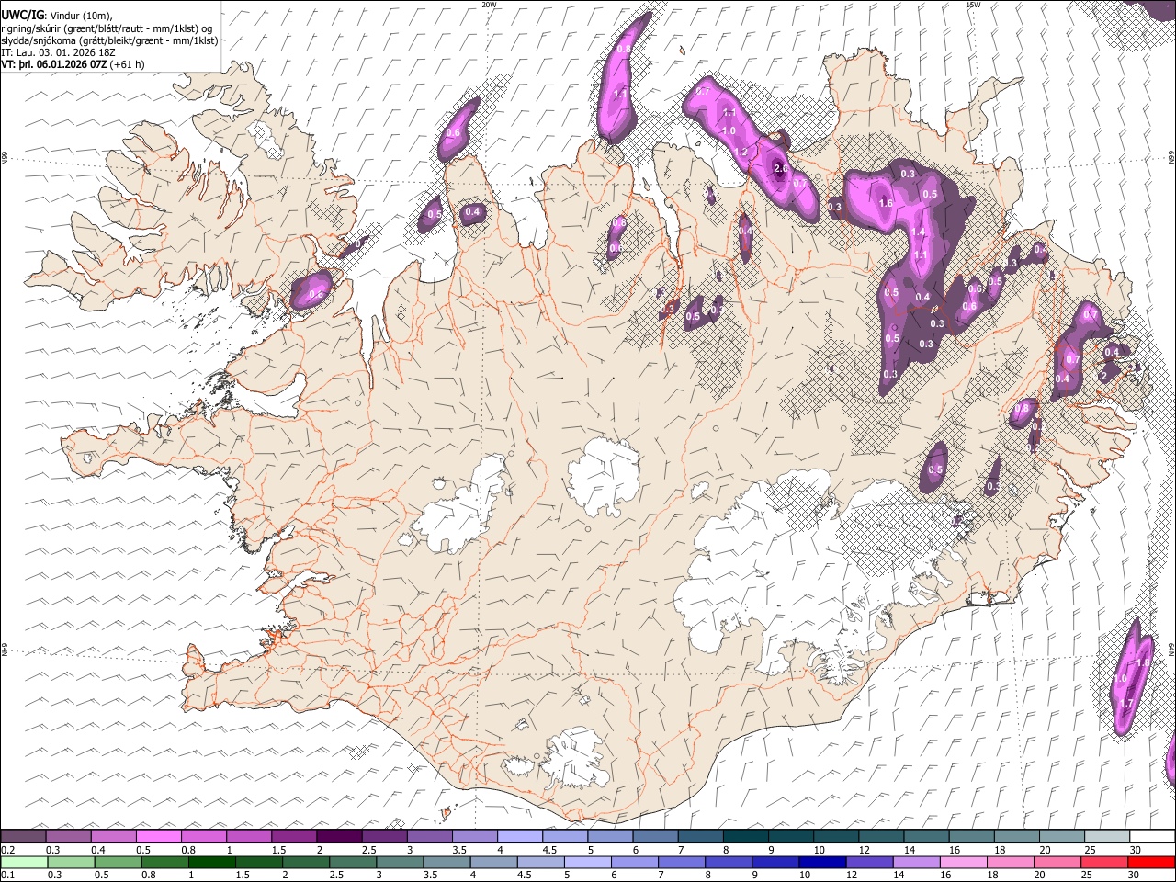
Task: Pick the bright red swatch ending the lower scale
Action: click(1152, 862)
